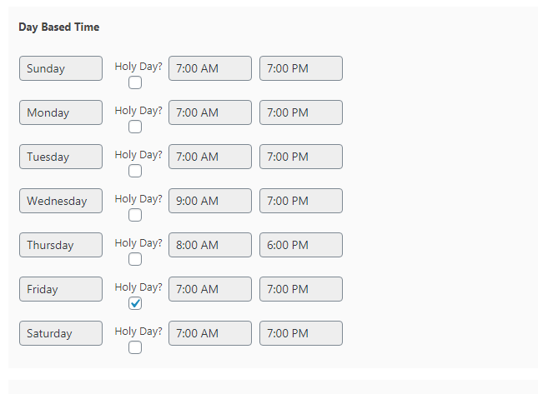Click Wednesday's 7:00 PM end time field
The image size is (538, 394).
point(300,201)
